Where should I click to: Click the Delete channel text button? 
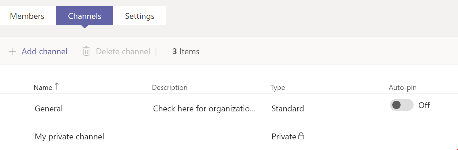pos(123,52)
